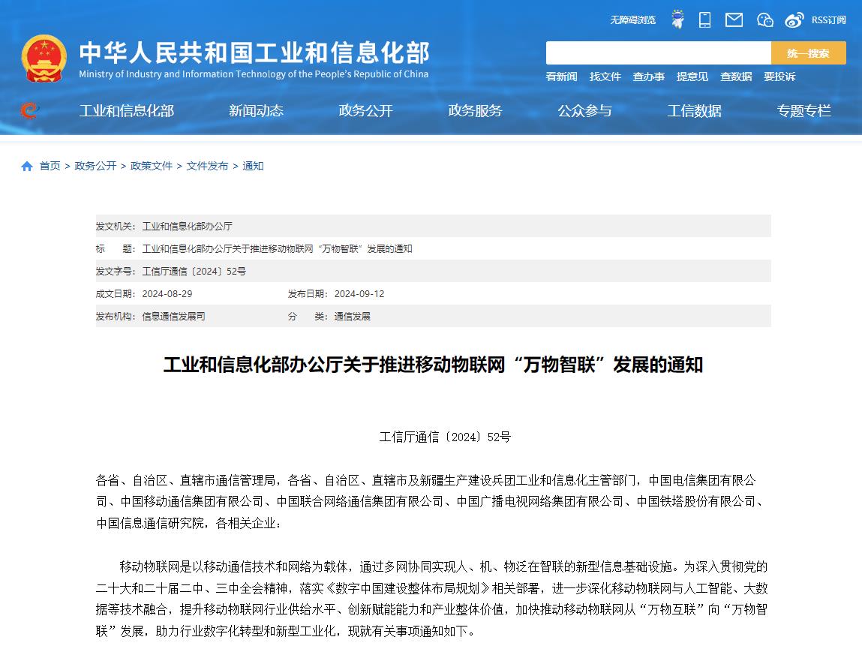Click document number 工信厅通信〔2024〕52号 in info table
862x652 pixels.
(194, 272)
